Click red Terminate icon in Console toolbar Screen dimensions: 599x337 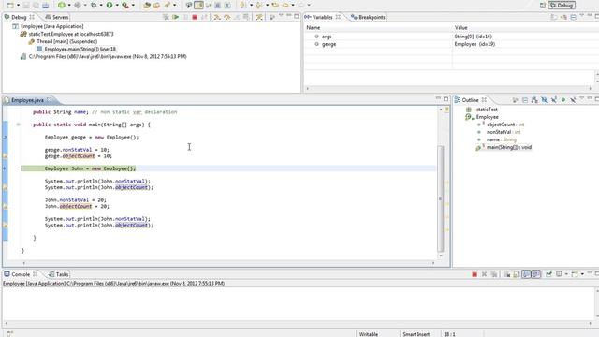(475, 274)
